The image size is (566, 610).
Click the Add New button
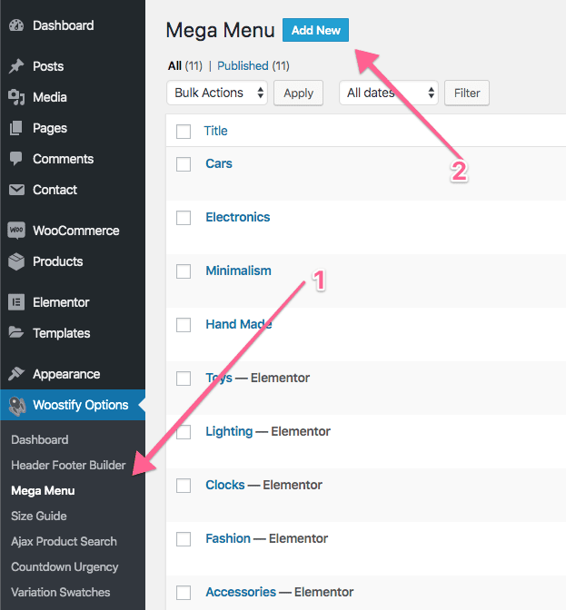[x=315, y=30]
